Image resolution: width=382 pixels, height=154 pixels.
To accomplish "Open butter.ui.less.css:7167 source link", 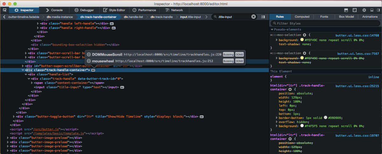I will [x=358, y=54].
